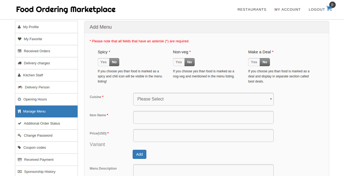The height and width of the screenshot is (176, 344).
Task: Click the tag icon for Coupon codes
Action: (x=19, y=147)
